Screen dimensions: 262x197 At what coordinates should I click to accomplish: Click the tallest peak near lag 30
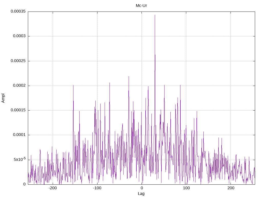155,15
